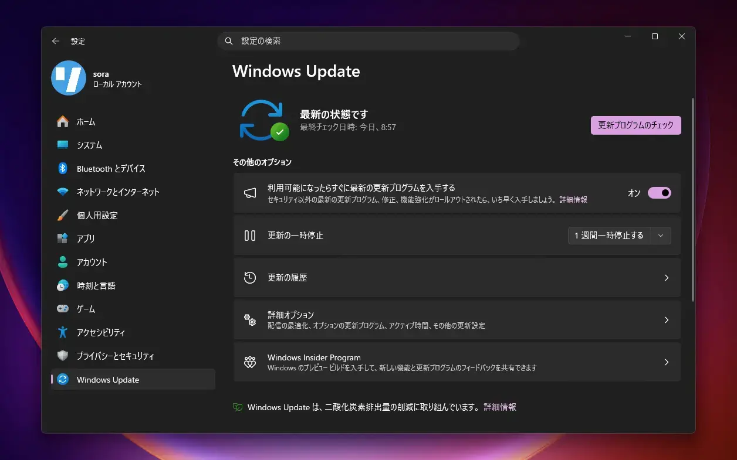This screenshot has height=460, width=737.
Task: Click the Bluetooth icon in sidebar
Action: (63, 168)
